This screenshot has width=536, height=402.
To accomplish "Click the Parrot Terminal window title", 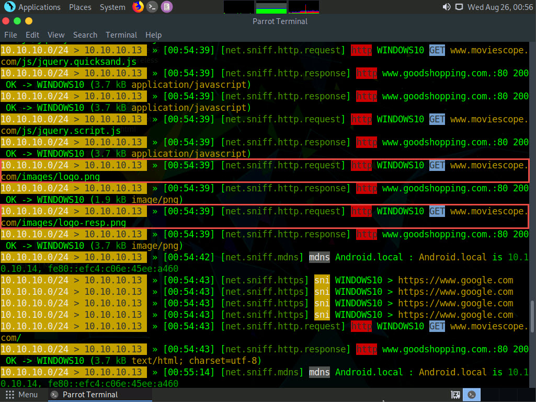I will coord(280,21).
